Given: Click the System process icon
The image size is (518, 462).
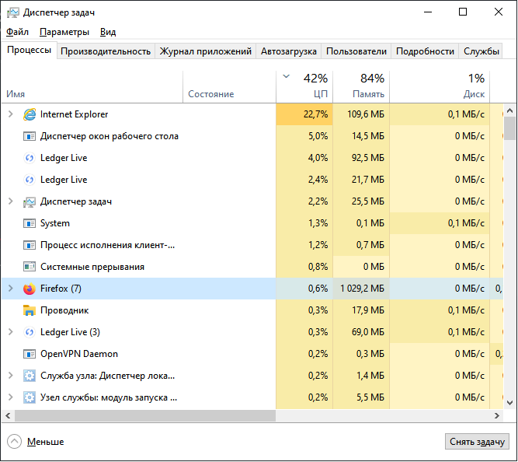Looking at the screenshot, I should (x=30, y=223).
